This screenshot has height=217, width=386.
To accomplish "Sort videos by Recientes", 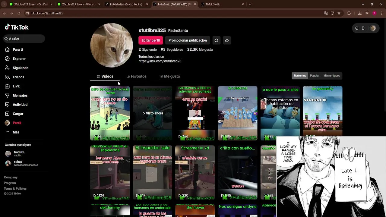I will 300,76.
